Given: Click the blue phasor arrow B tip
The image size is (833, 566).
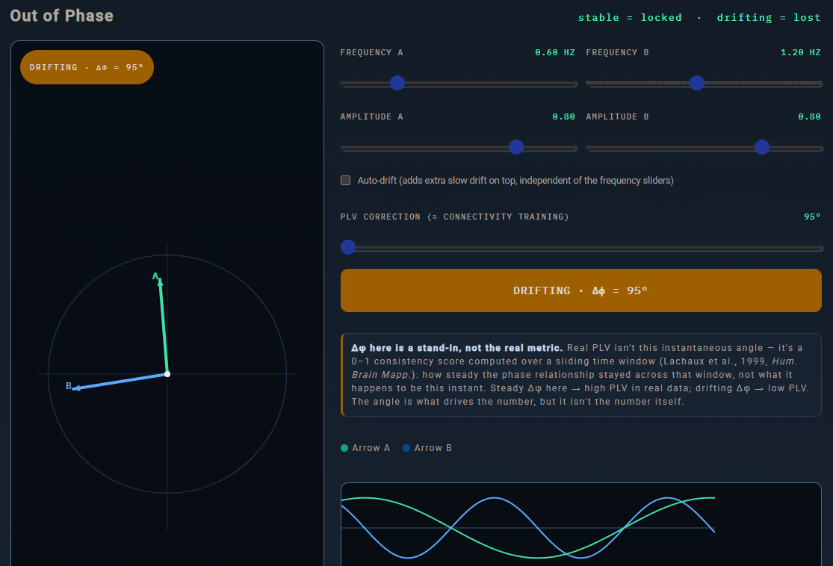Looking at the screenshot, I should [76, 388].
